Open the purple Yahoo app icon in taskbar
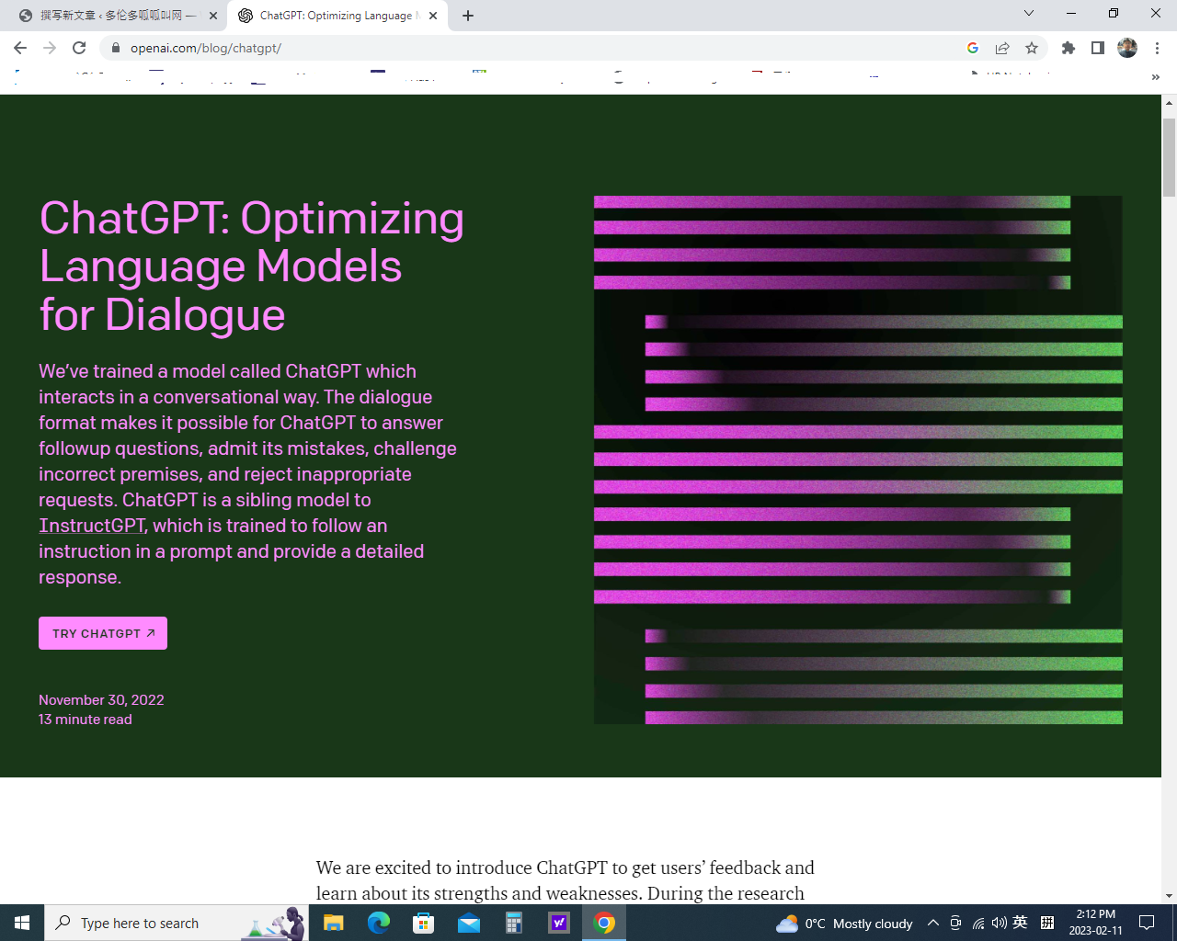This screenshot has width=1177, height=941. (559, 923)
